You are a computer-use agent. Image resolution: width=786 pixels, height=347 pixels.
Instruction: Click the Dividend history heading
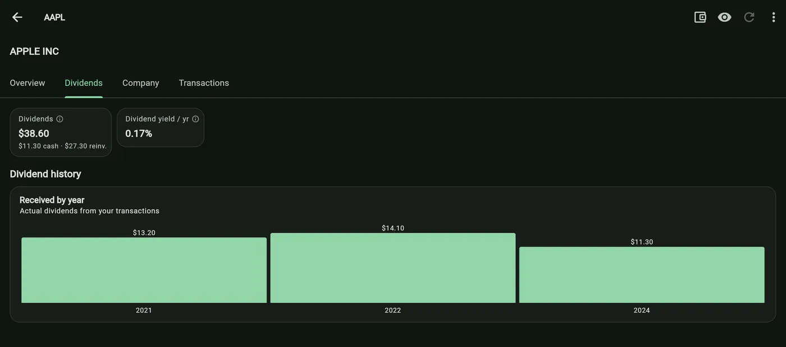(45, 174)
